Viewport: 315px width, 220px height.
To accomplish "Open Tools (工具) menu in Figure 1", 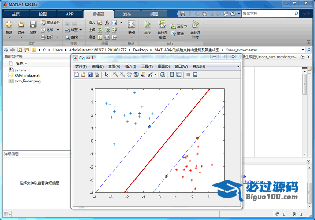I will tap(147, 66).
